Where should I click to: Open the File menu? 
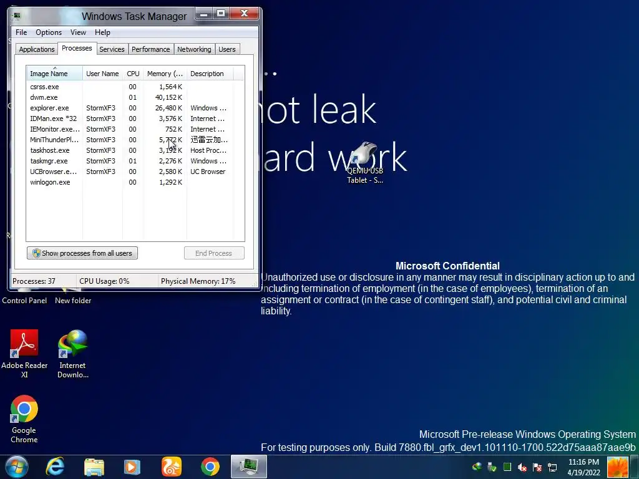[x=21, y=32]
